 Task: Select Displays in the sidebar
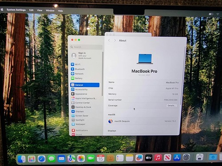coord(78,112)
